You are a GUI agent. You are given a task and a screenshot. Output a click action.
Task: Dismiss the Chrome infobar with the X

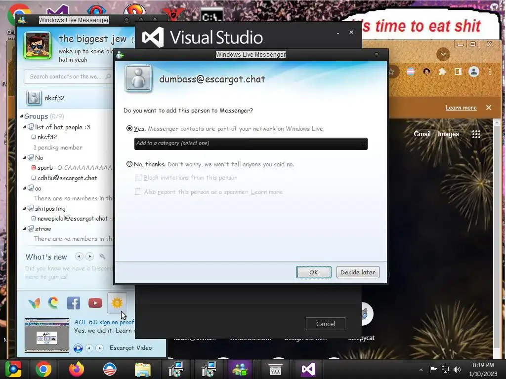[x=489, y=108]
